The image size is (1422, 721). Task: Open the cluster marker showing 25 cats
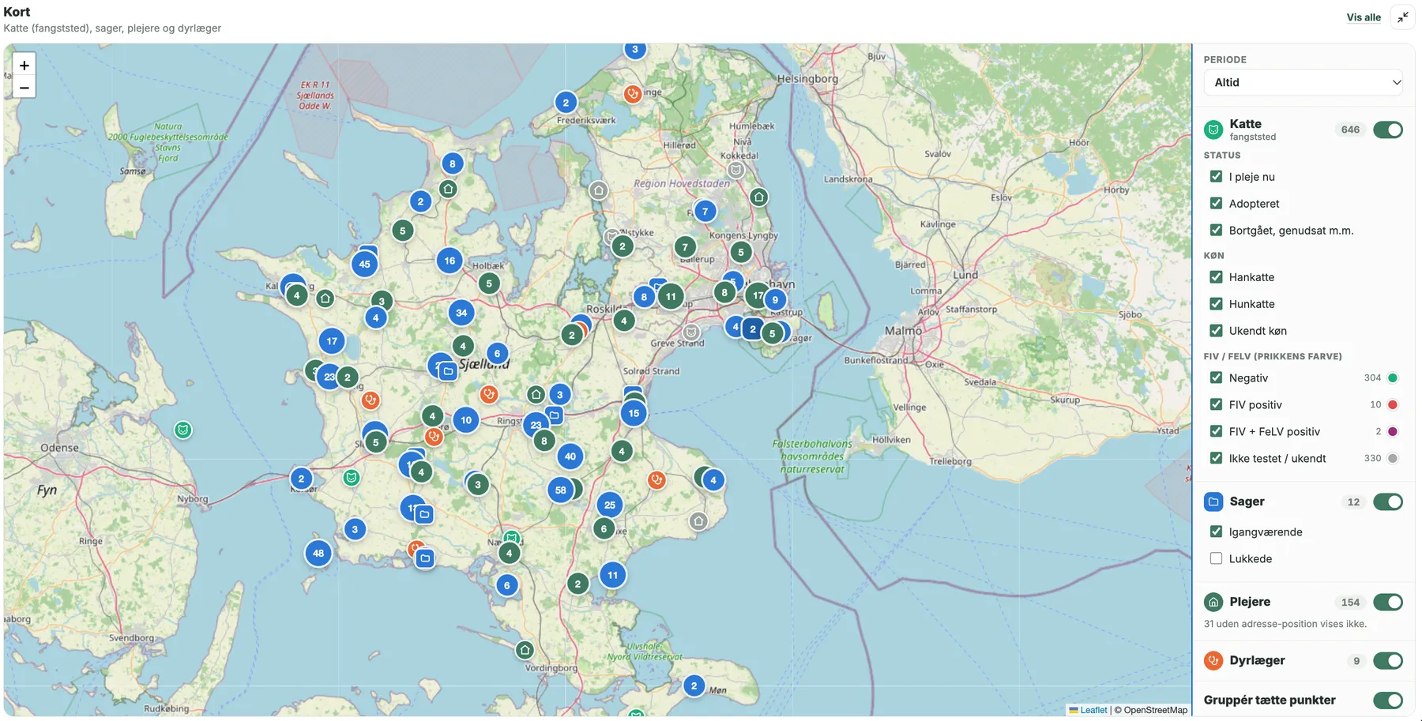pyautogui.click(x=610, y=505)
